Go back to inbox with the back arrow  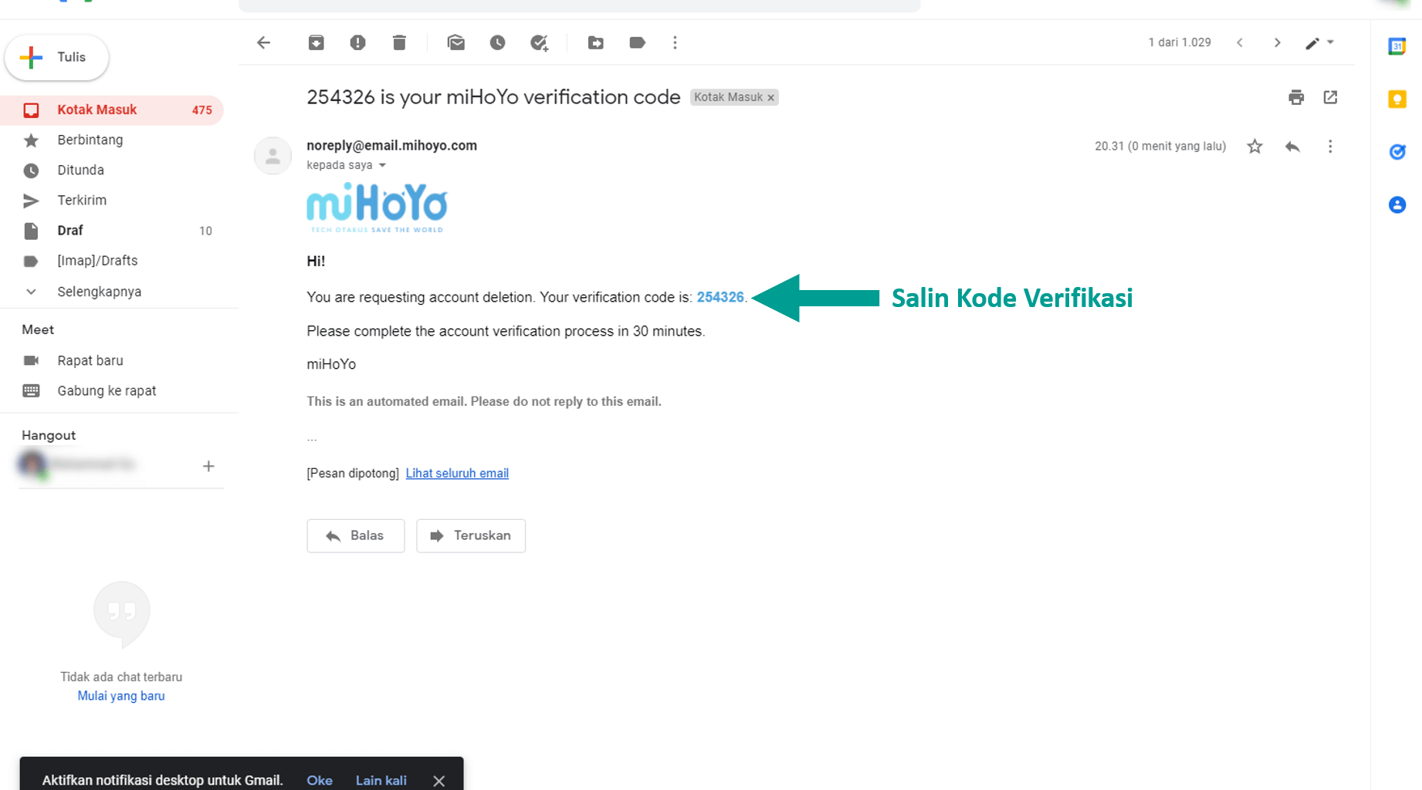(x=263, y=42)
